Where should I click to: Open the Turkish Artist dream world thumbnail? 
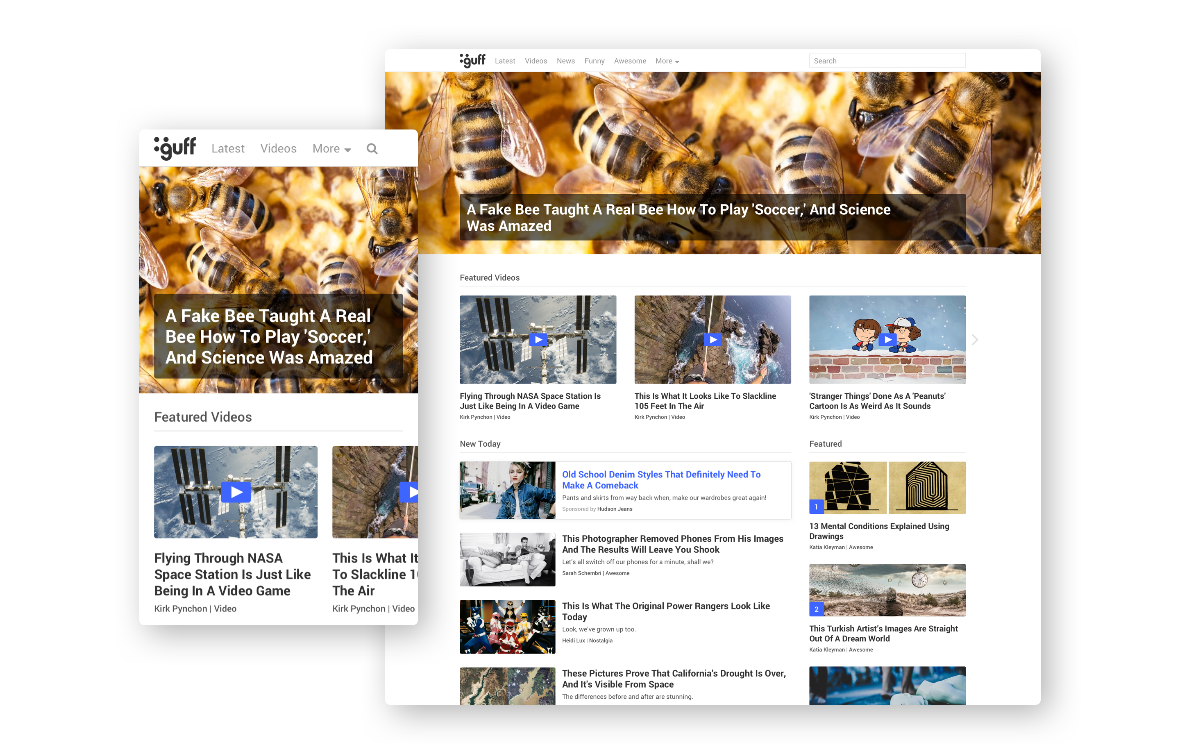pyautogui.click(x=887, y=590)
